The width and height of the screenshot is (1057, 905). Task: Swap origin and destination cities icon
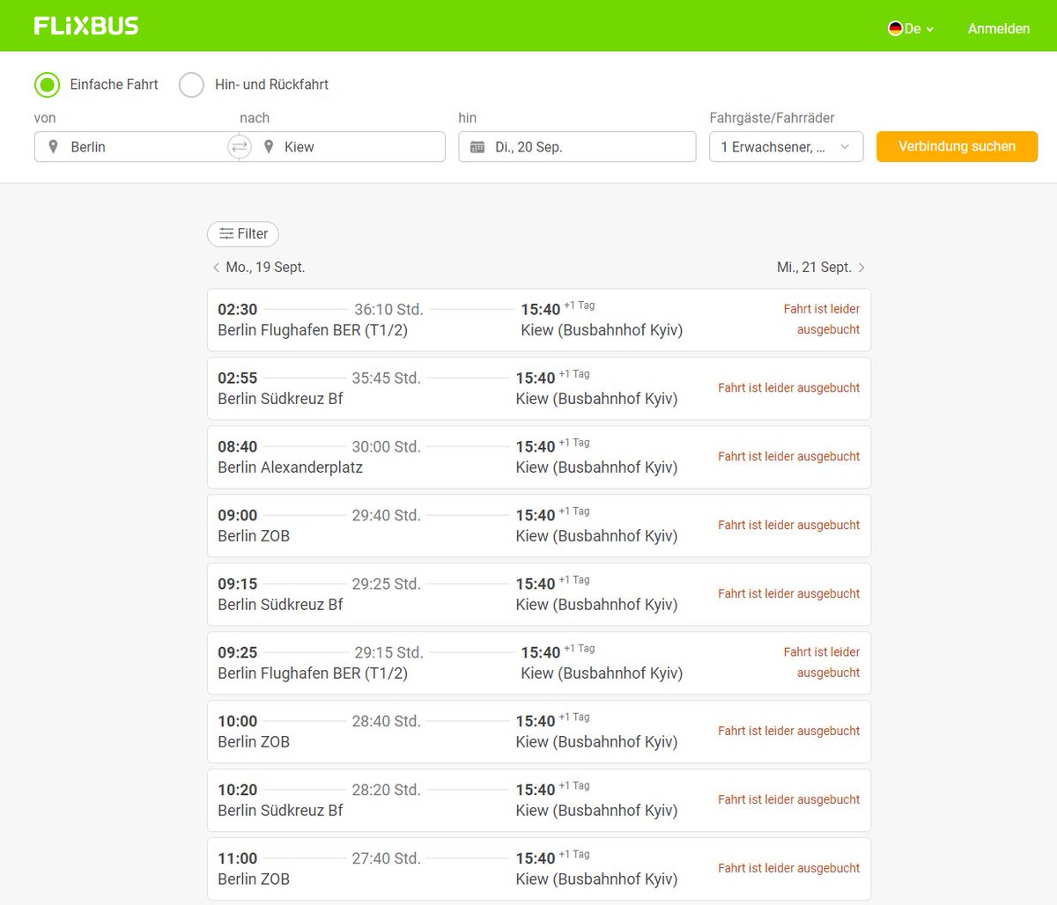(x=240, y=147)
